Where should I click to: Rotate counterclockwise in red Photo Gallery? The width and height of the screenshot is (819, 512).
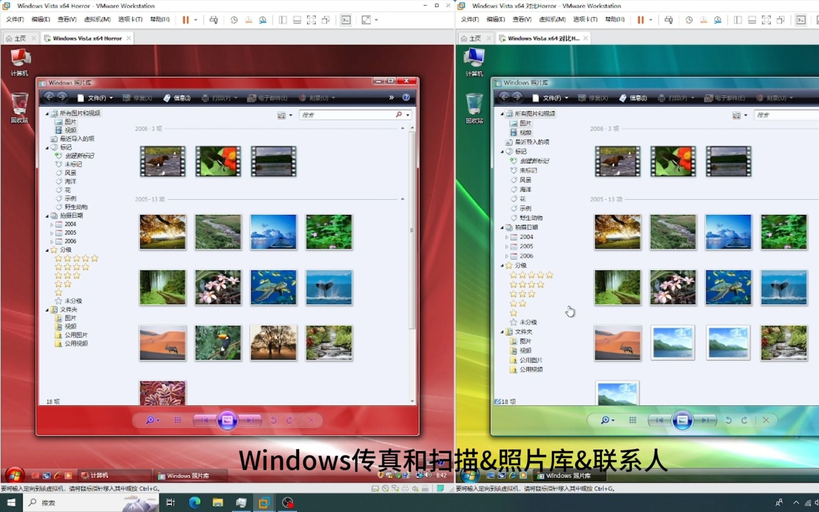273,420
